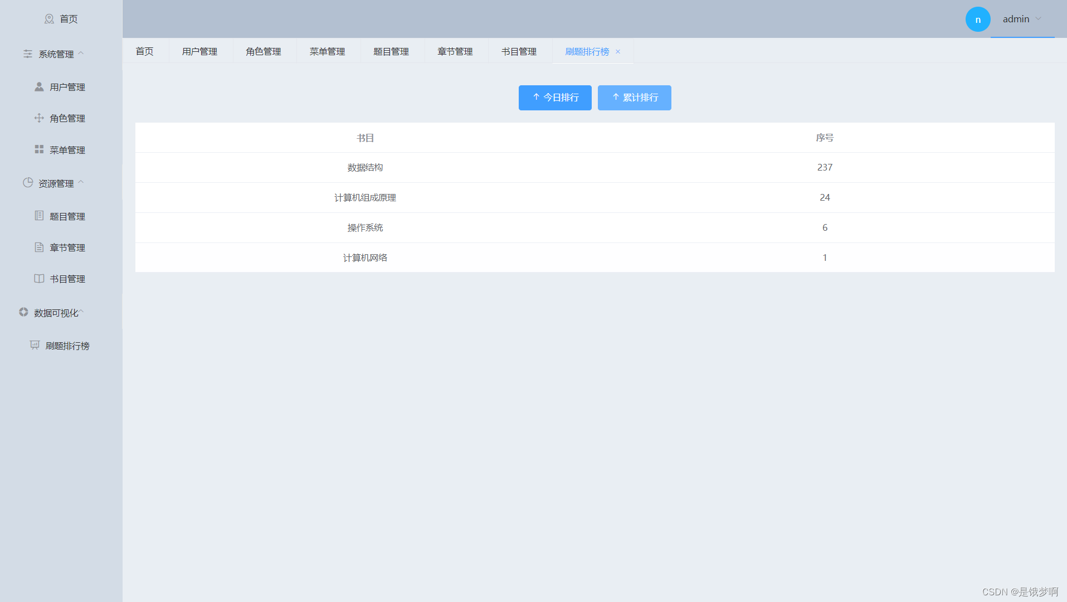Click the 用户管理 person icon
Screen dimensions: 1067x602
click(39, 86)
